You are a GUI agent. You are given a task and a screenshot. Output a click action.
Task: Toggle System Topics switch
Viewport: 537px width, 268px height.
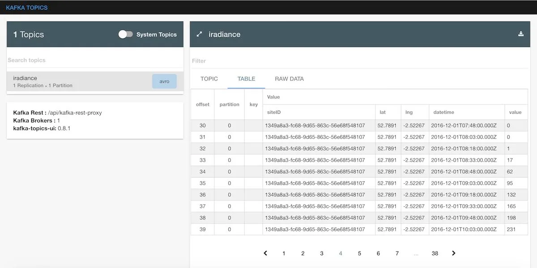[x=125, y=34]
